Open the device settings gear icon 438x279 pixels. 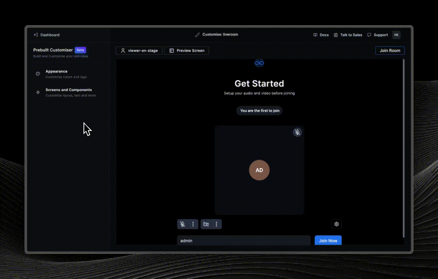click(x=336, y=224)
